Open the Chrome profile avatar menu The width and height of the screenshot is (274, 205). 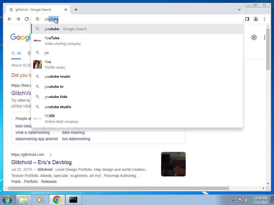pos(256,19)
